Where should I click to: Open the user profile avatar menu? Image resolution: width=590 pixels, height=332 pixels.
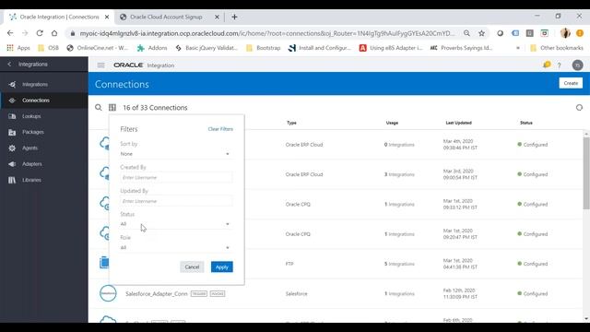coord(577,65)
